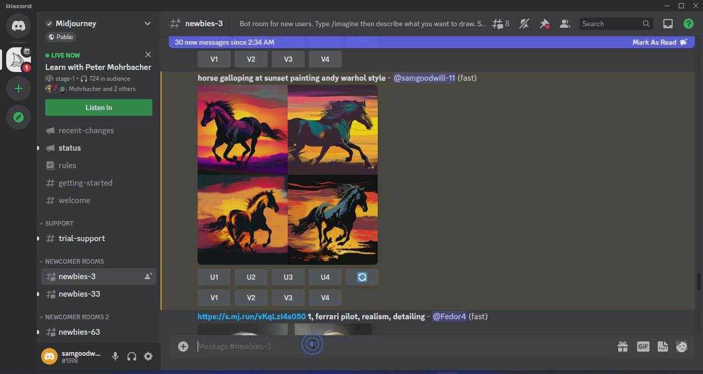Toggle headphones deafen in user panel
Screen dimensions: 703x374
point(132,356)
